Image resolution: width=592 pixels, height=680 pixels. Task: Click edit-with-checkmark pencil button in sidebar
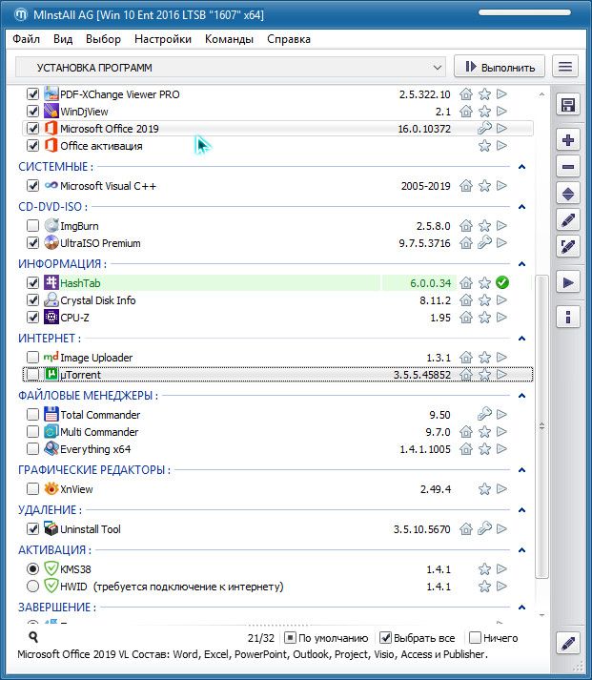tap(568, 247)
